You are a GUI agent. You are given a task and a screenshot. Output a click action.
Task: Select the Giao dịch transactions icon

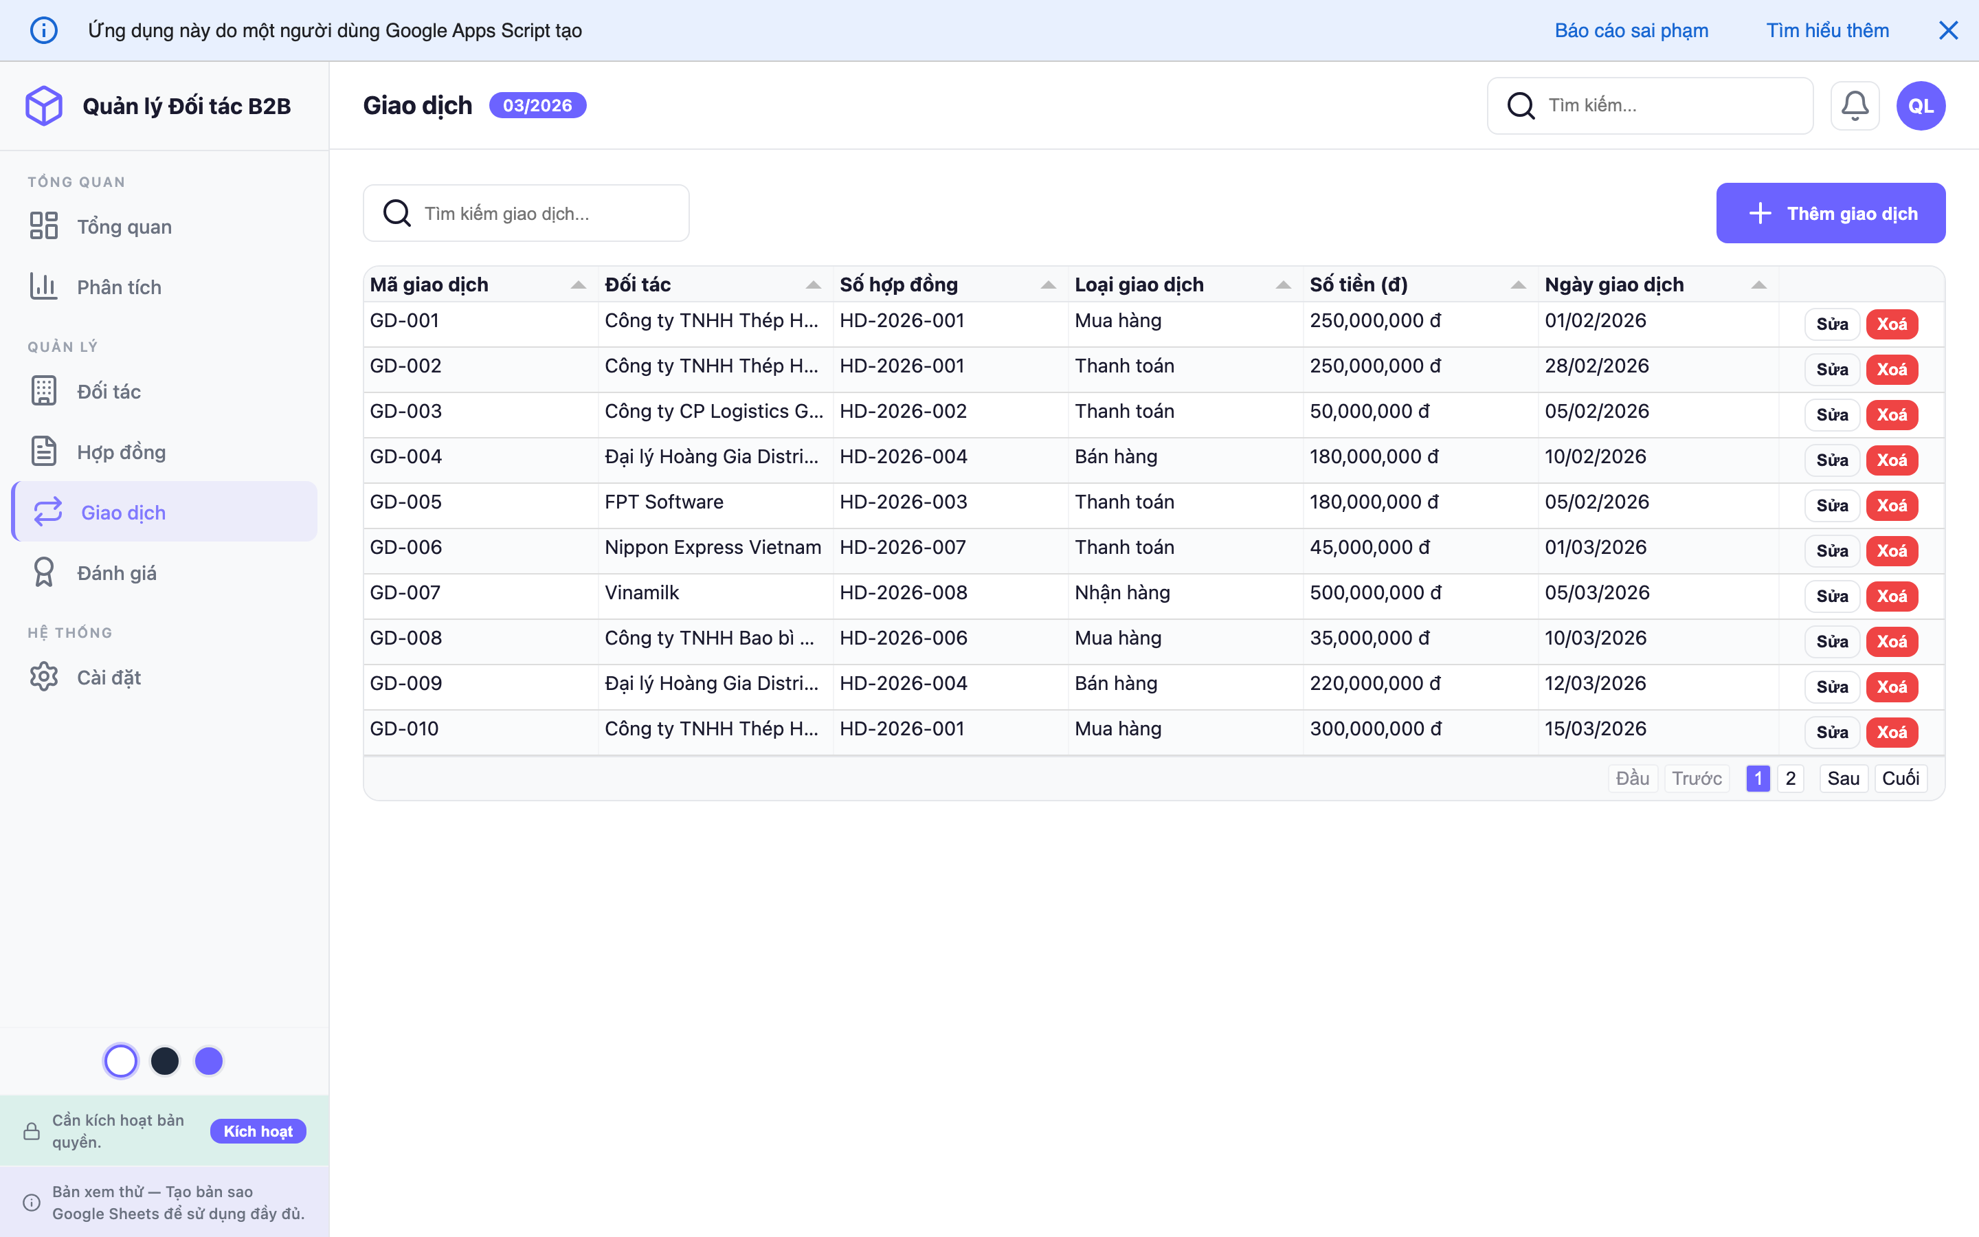point(47,512)
